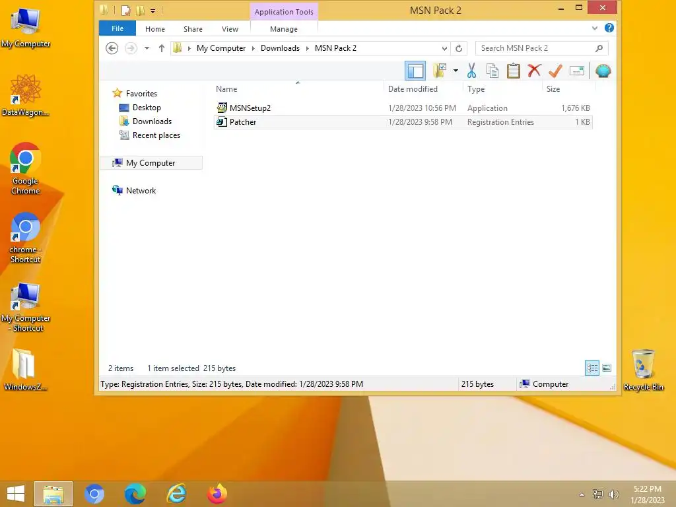Expand the folder options dropdown arrow

pos(456,71)
